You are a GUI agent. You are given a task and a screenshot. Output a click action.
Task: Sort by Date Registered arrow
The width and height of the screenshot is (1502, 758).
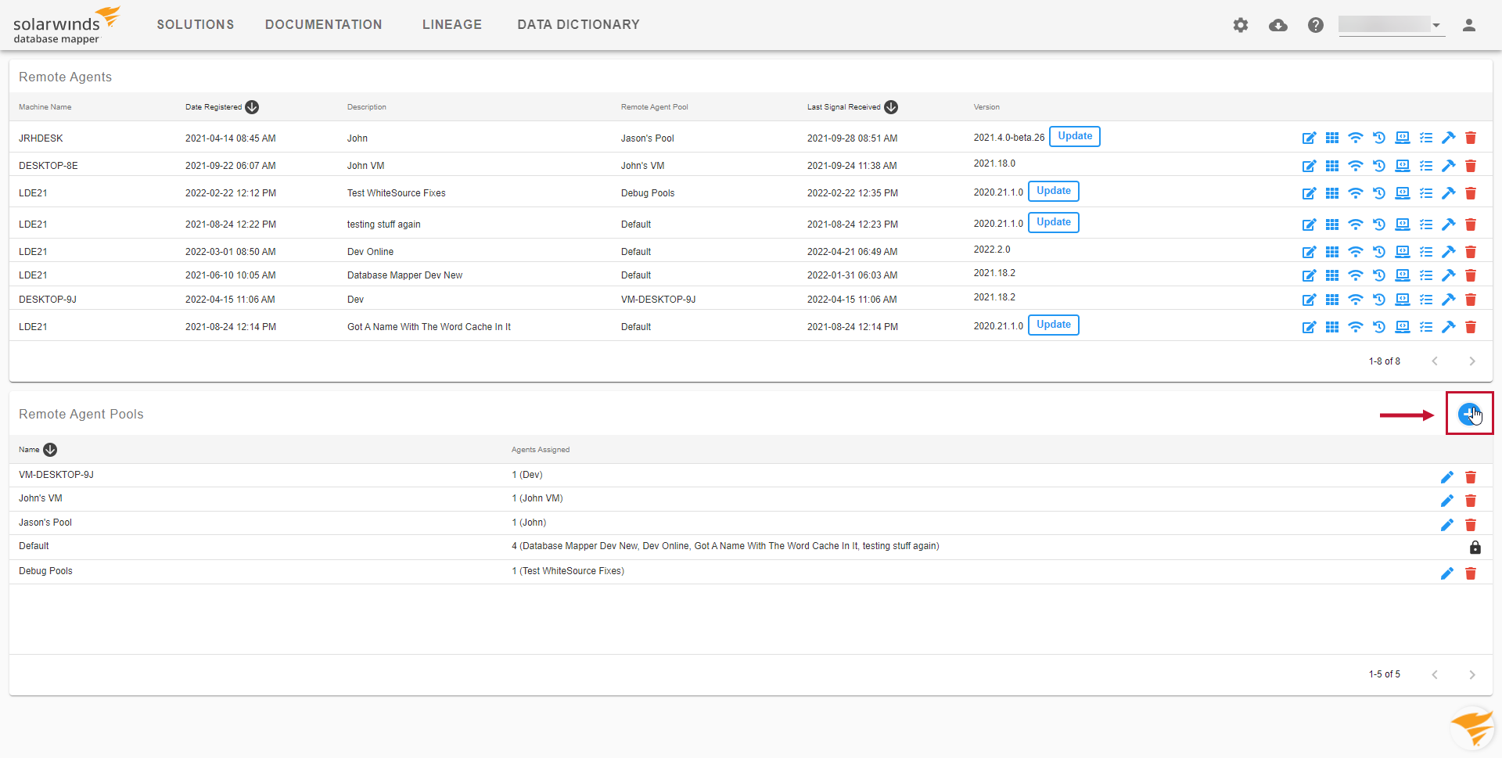(x=252, y=107)
